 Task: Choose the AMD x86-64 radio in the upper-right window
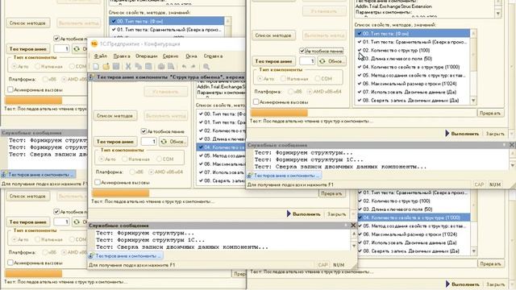tap(310, 91)
